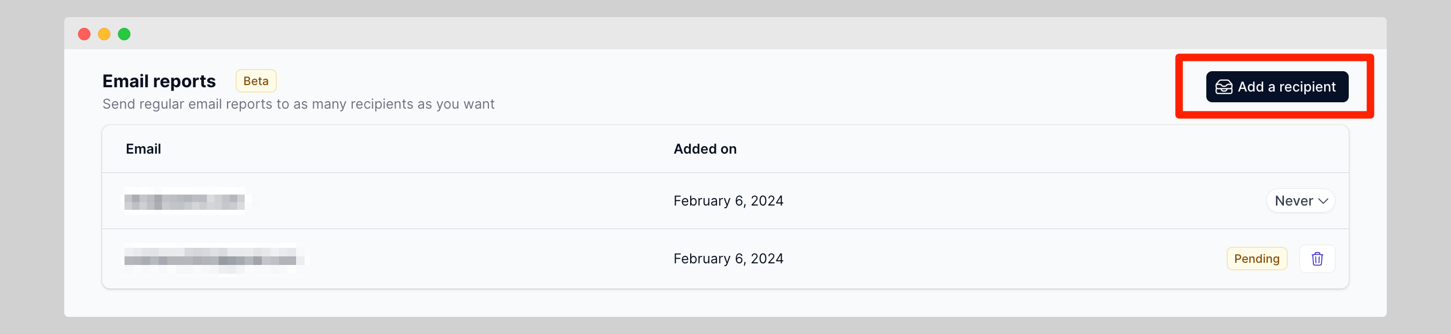Select the second blurred email address
1451x334 pixels.
pyautogui.click(x=211, y=260)
